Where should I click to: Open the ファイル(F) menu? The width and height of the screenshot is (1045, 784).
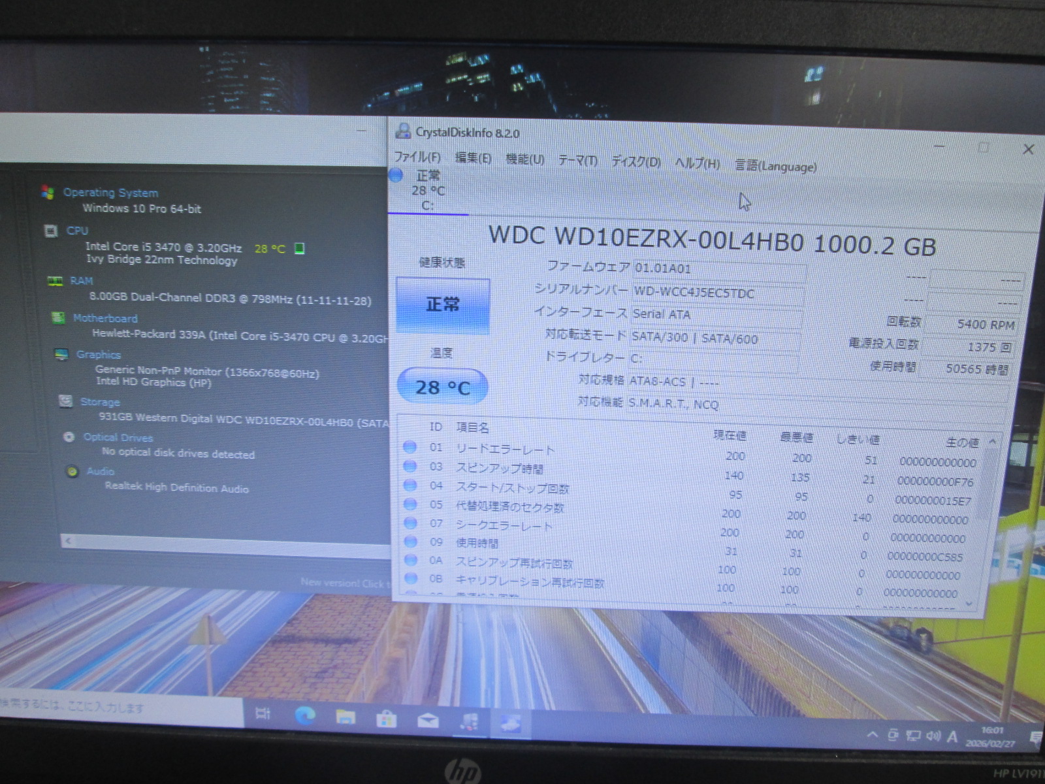point(417,157)
